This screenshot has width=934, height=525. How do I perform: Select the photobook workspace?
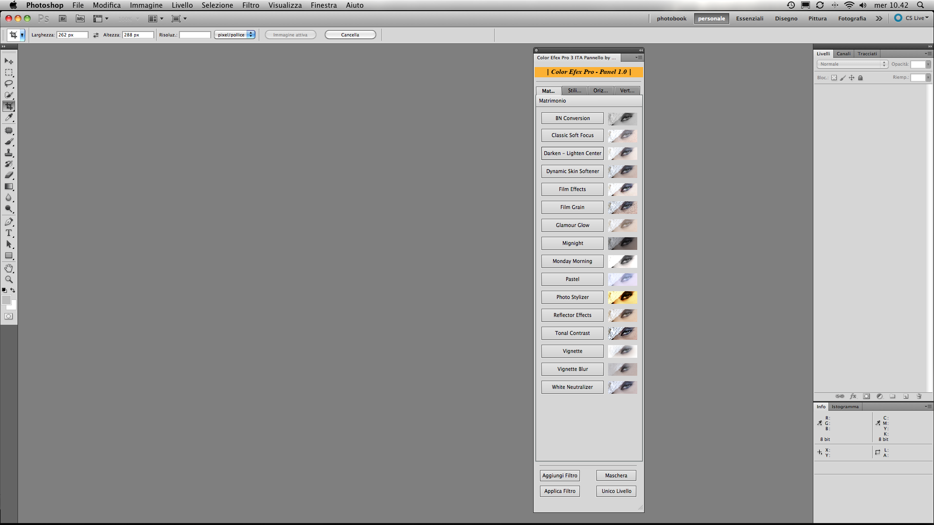pyautogui.click(x=671, y=18)
